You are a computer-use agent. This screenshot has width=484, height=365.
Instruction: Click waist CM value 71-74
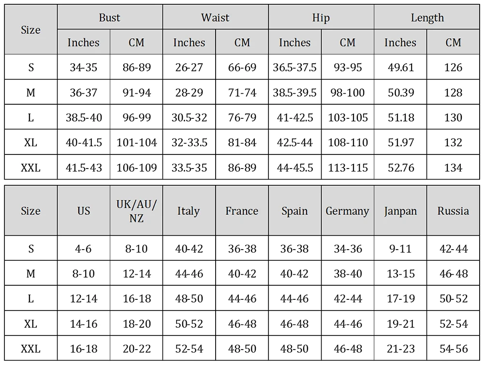tap(242, 92)
